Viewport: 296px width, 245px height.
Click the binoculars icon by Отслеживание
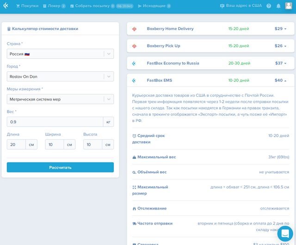point(134,208)
